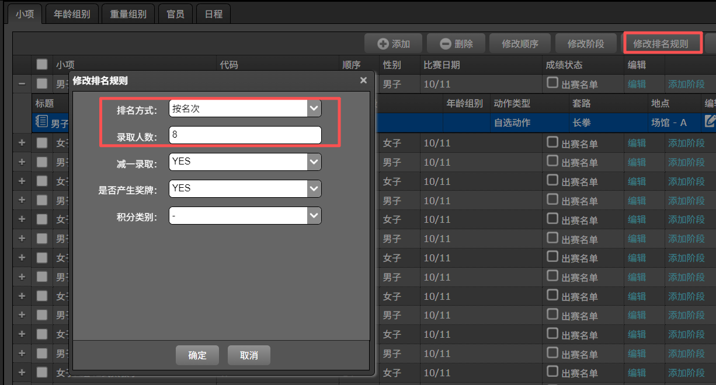Viewport: 716px width, 385px height.
Task: Collapse the first event row with the minus icon
Action: click(22, 84)
